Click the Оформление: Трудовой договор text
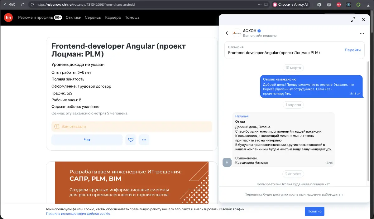Viewport: 374px width, 219px height. coord(81,86)
